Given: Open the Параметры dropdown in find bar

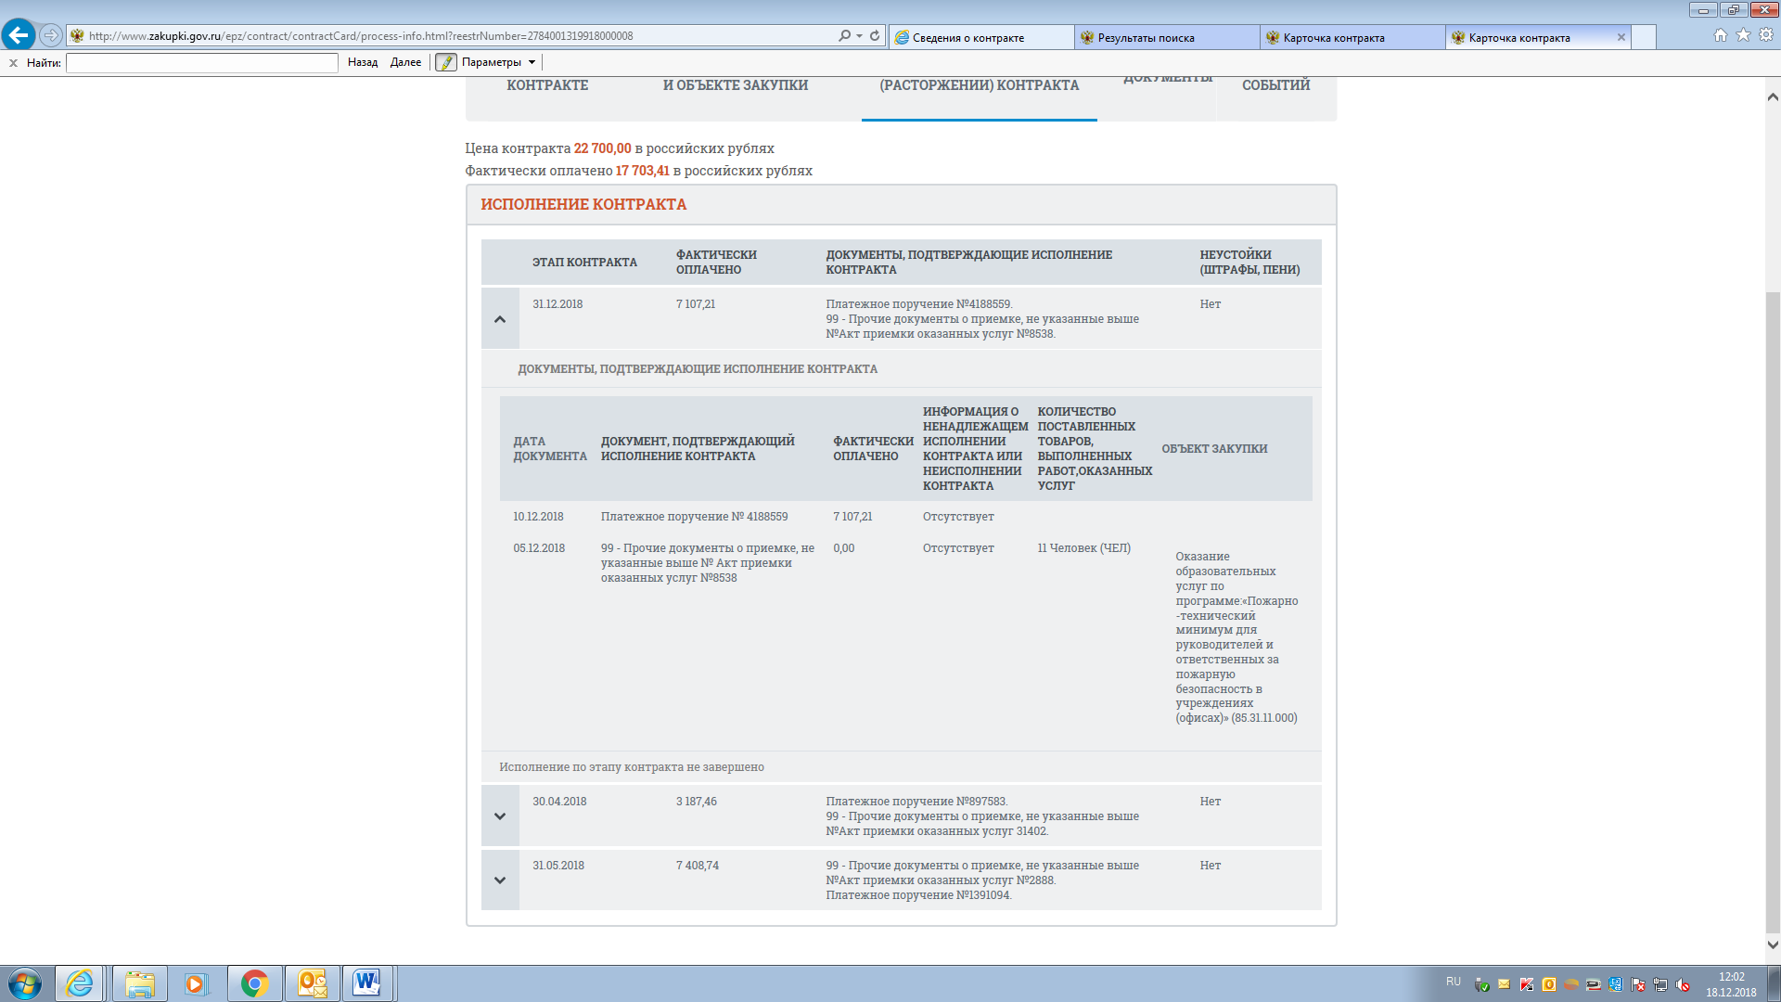Looking at the screenshot, I should click(x=498, y=62).
